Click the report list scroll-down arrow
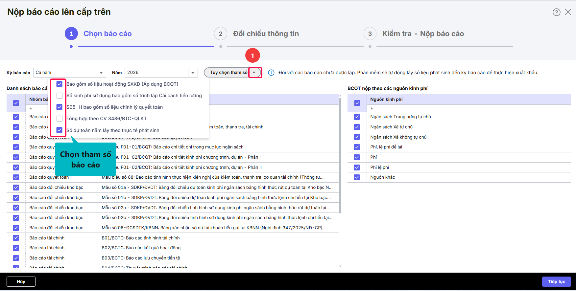This screenshot has width=576, height=291. [x=340, y=266]
